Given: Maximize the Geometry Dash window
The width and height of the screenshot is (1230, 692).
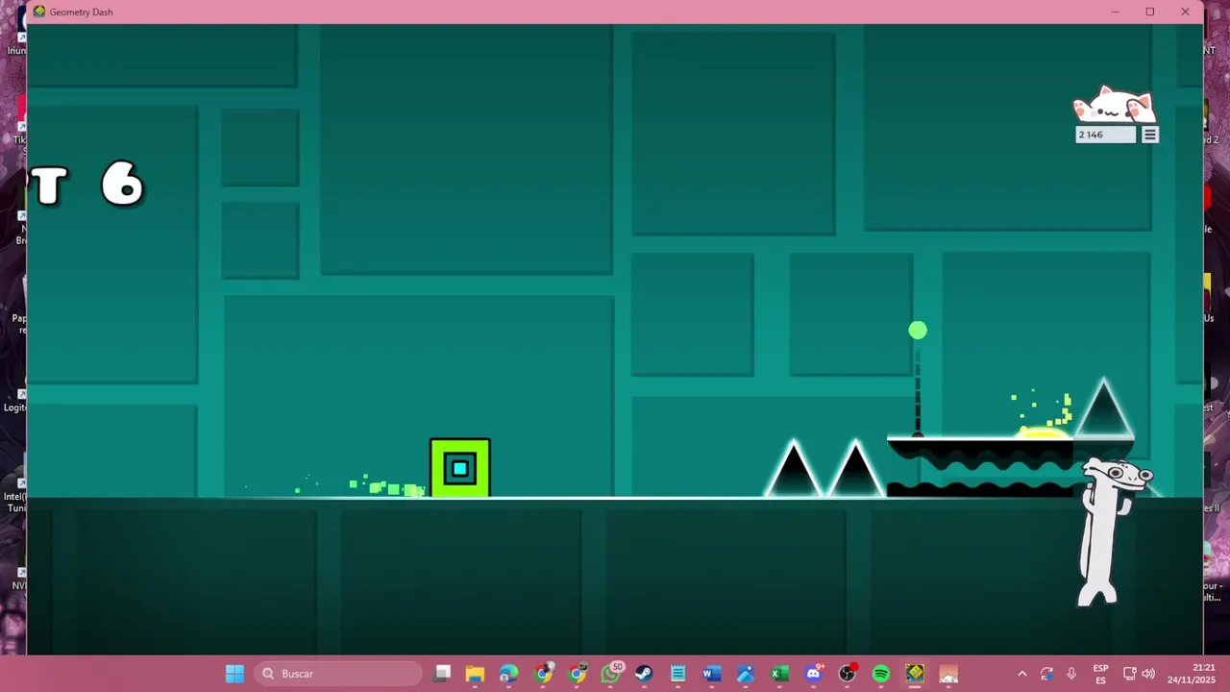Looking at the screenshot, I should [1149, 12].
